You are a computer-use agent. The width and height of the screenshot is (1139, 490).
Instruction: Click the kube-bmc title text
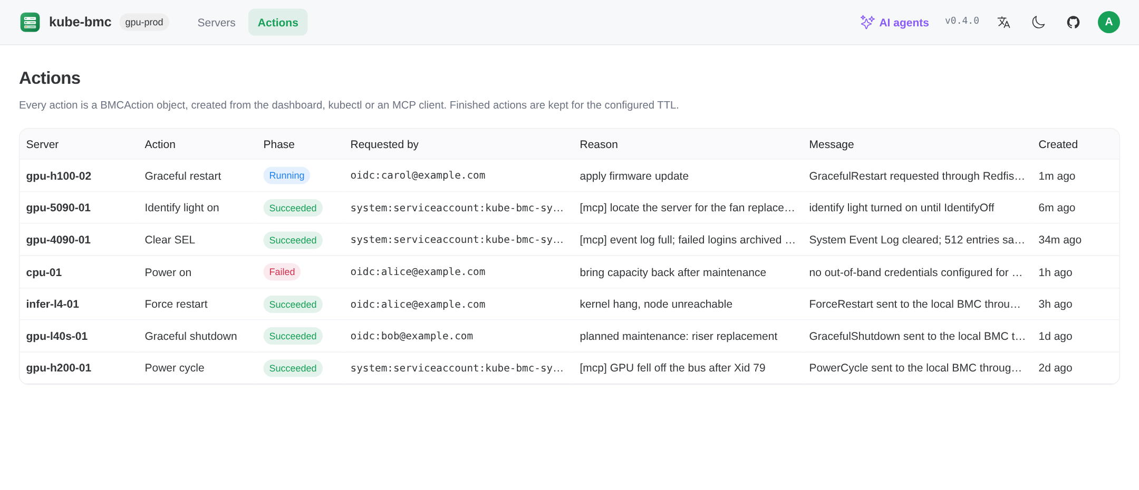(80, 22)
